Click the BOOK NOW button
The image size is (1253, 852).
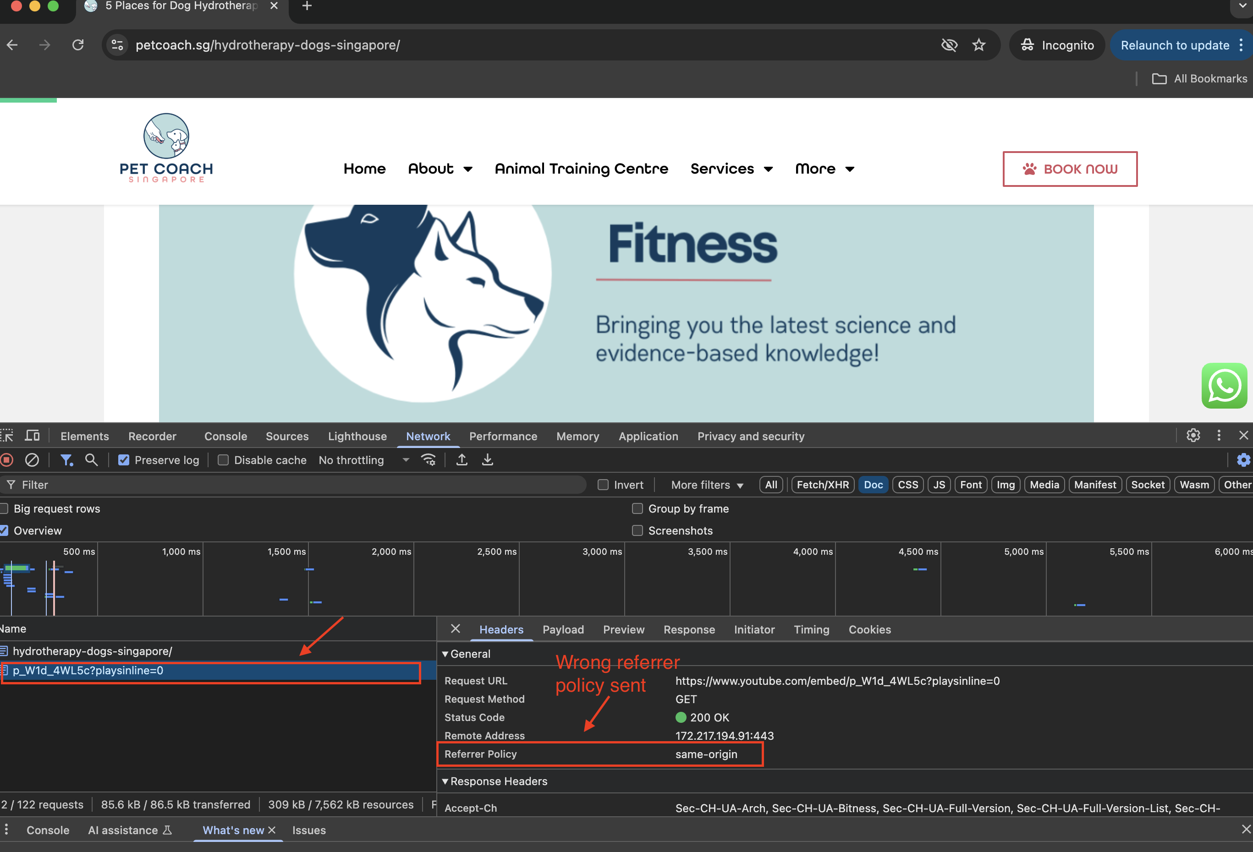1070,169
